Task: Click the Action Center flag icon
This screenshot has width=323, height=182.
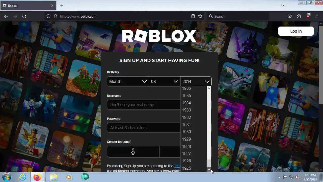Action: (x=285, y=177)
